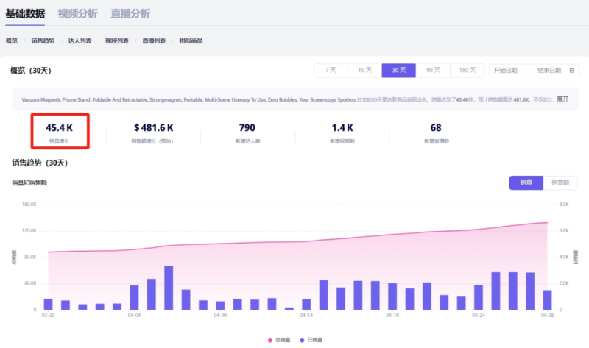Viewport: 589px width, 348px height.
Task: Open the 直播分析 tab
Action: coord(130,13)
